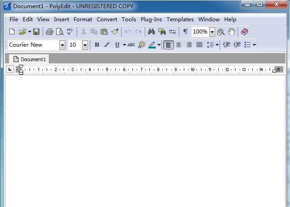Click the New document icon
This screenshot has width=290, height=207.
tap(12, 32)
